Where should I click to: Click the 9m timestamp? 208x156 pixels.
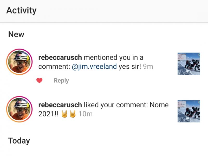click(148, 67)
